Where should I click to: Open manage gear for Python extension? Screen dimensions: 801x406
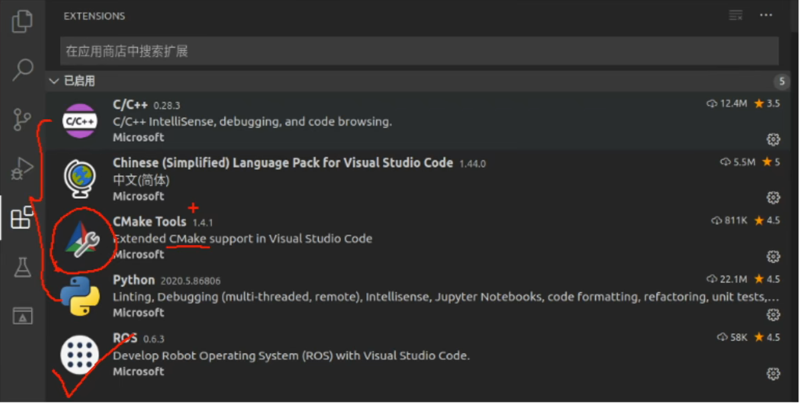tap(773, 315)
